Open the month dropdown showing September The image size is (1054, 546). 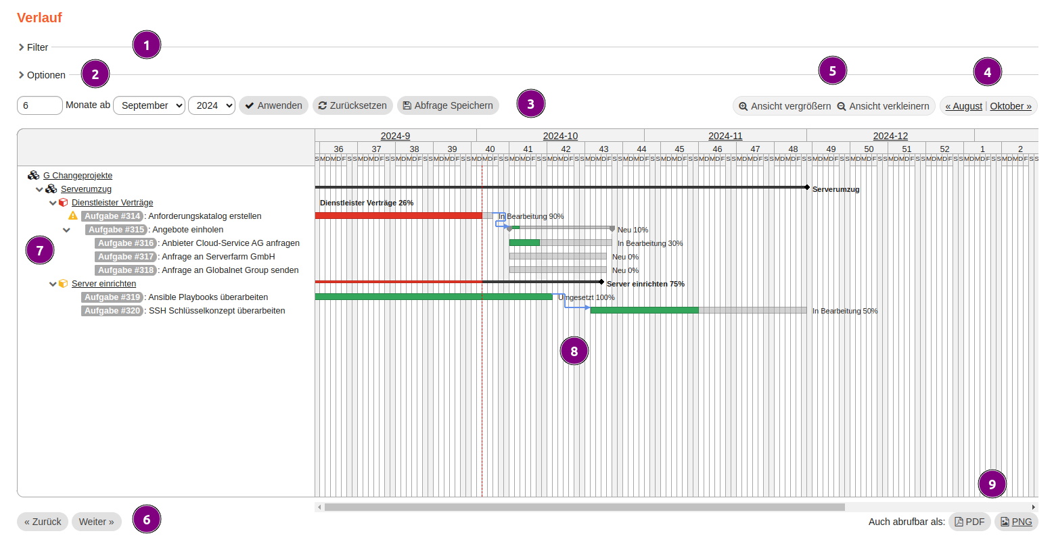pos(149,105)
